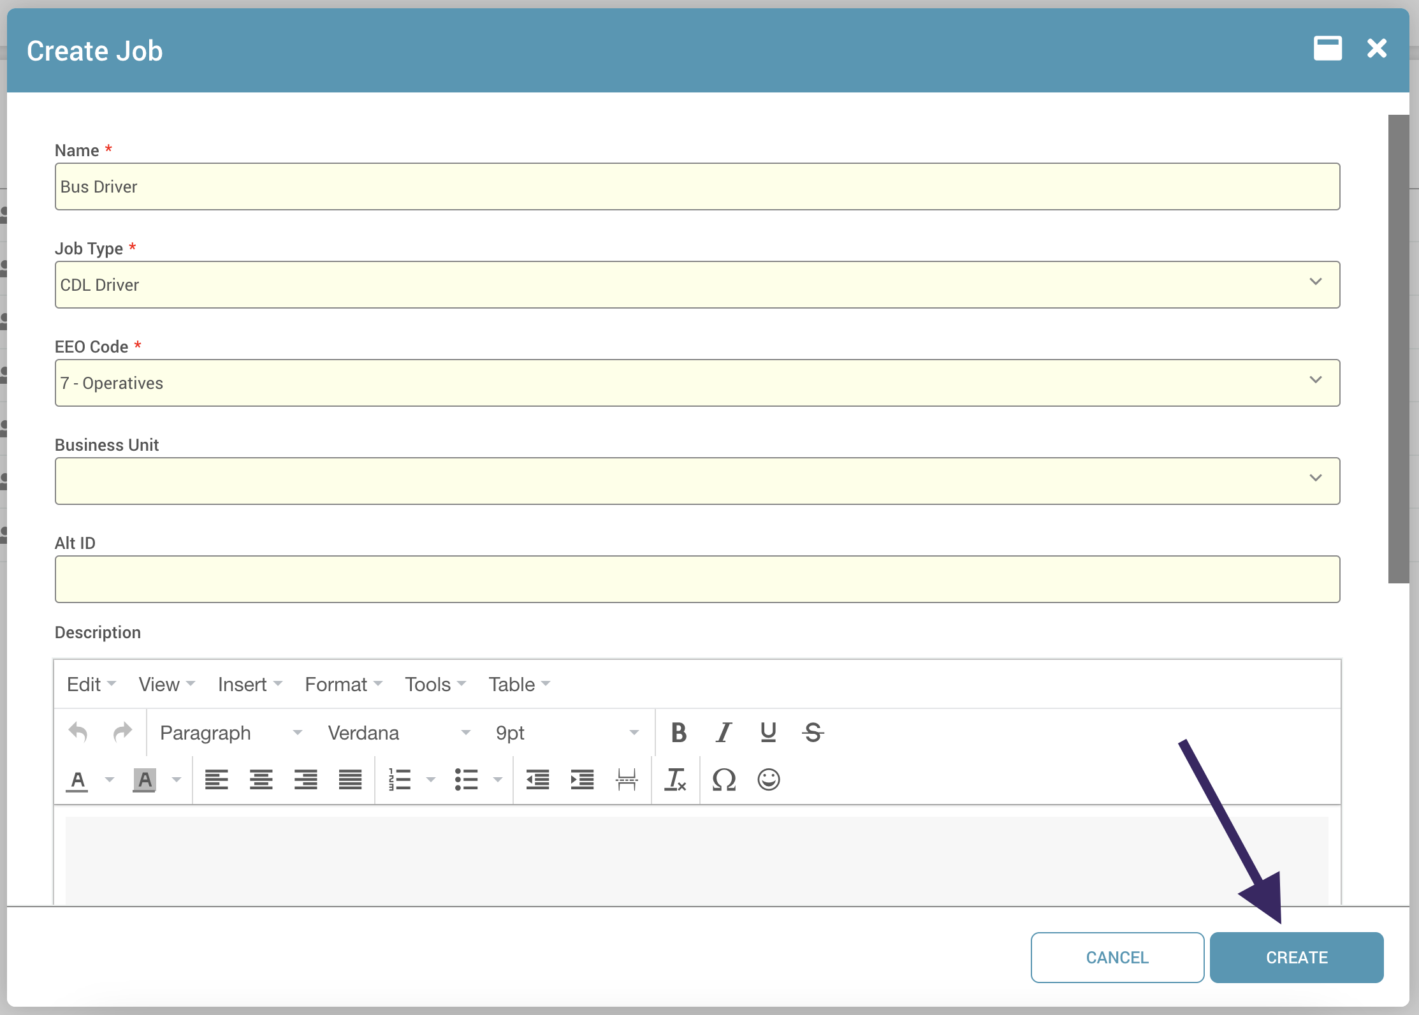
Task: Open text color picker arrow
Action: point(110,780)
